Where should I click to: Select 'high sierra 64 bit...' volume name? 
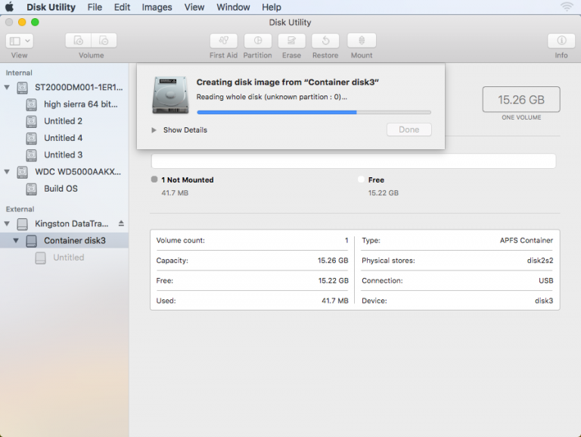(x=80, y=105)
